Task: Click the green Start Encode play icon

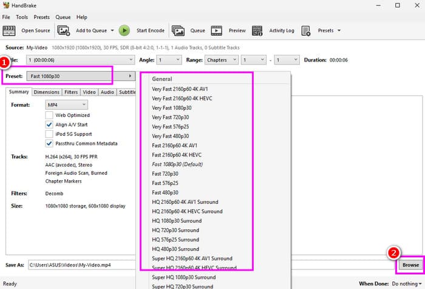Action: coord(124,30)
